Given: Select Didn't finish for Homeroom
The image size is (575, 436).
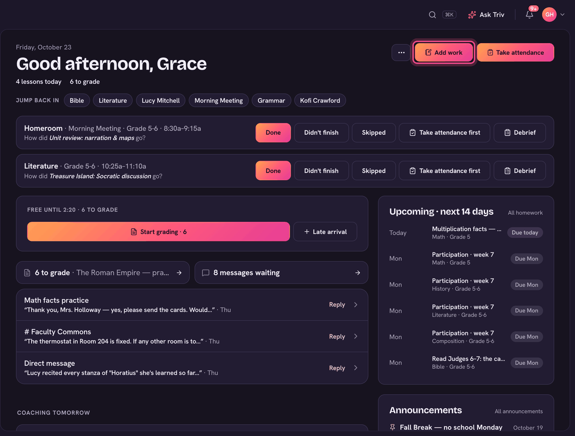Looking at the screenshot, I should 321,133.
